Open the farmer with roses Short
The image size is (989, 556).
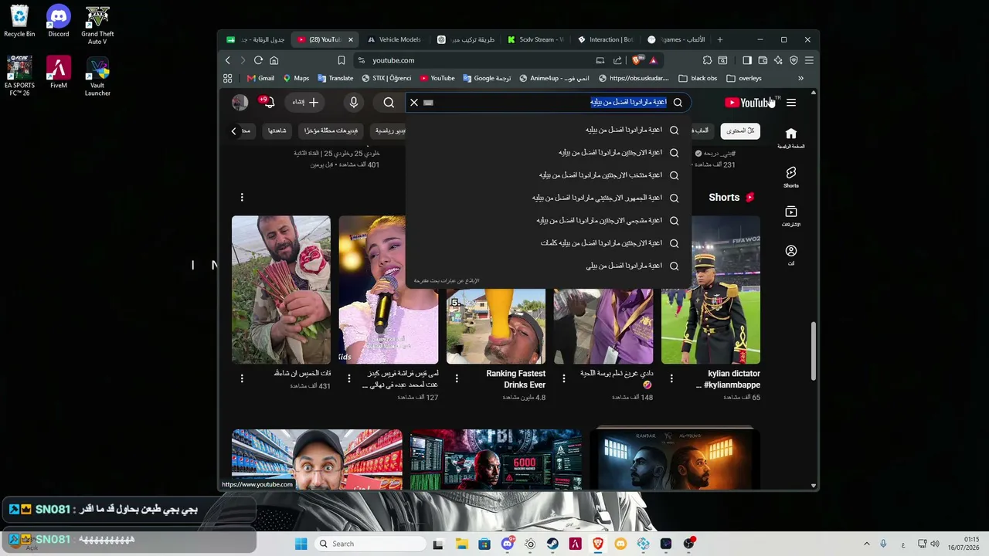pyautogui.click(x=281, y=290)
